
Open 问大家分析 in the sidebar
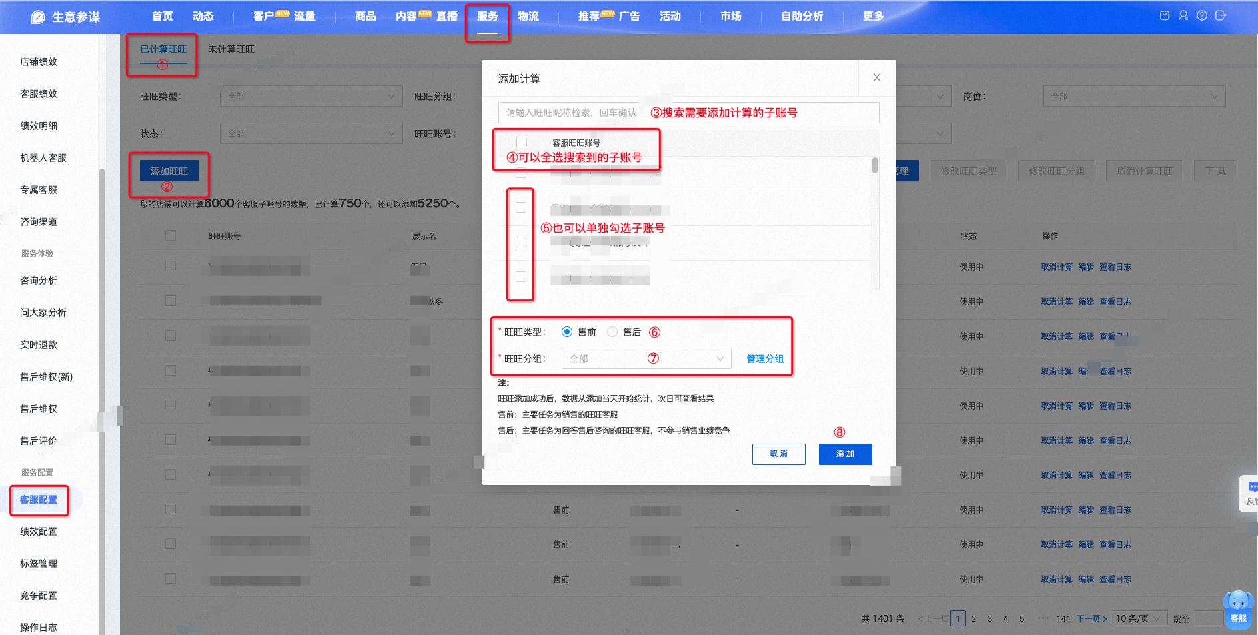(43, 312)
